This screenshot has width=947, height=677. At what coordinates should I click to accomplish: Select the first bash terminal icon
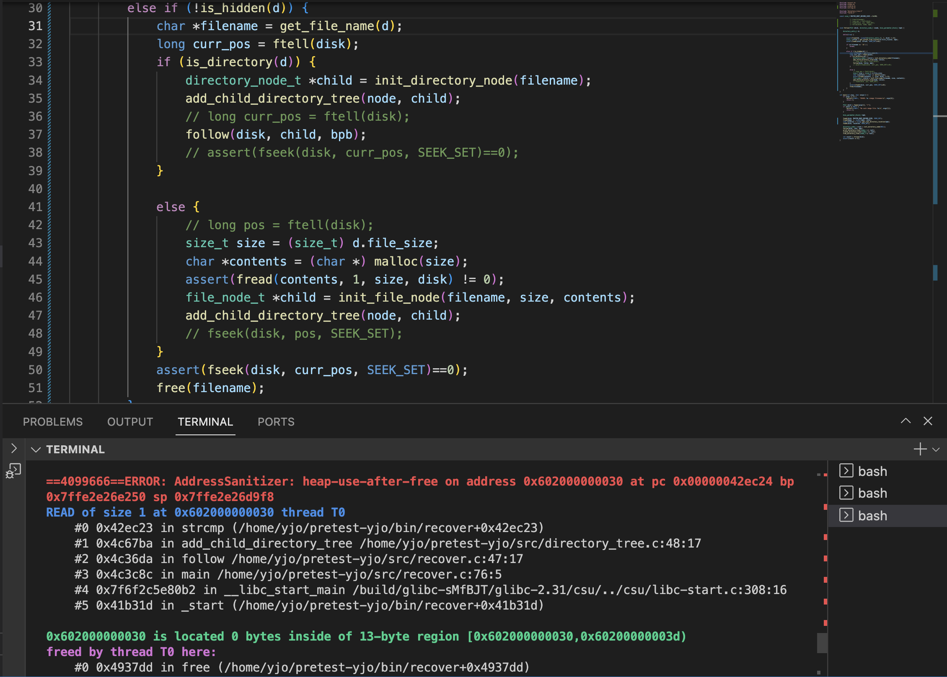(846, 471)
